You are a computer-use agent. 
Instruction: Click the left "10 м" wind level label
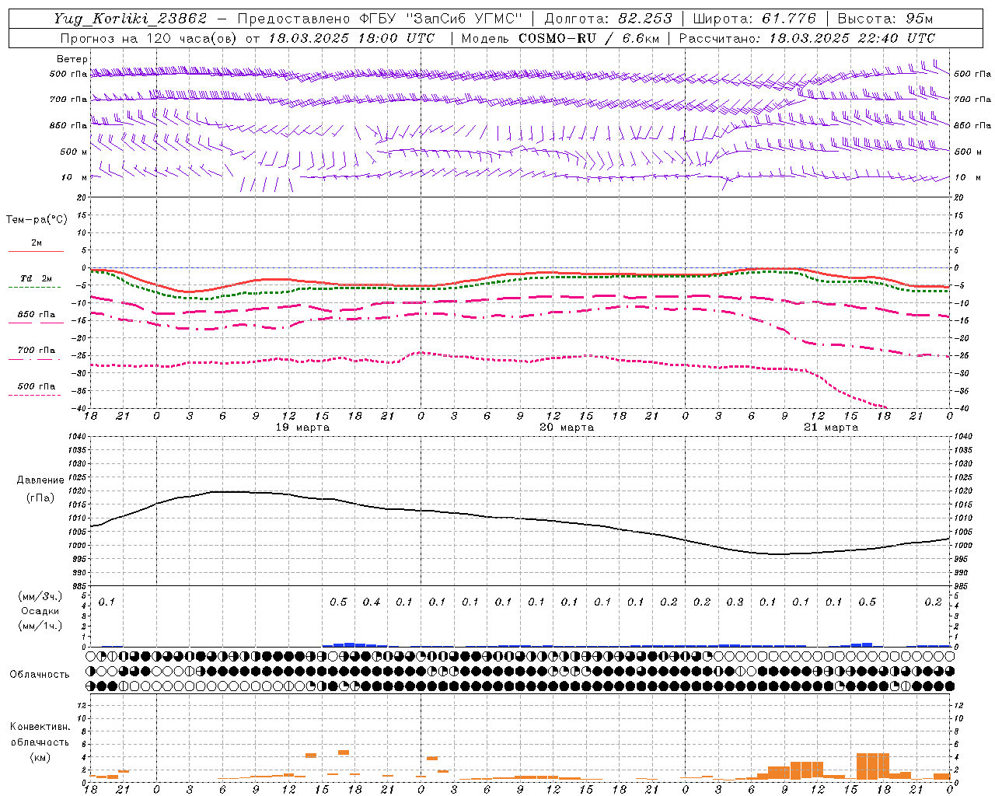(75, 177)
